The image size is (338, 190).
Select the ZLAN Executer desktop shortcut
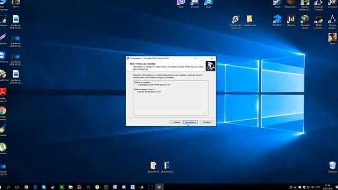coord(318,22)
